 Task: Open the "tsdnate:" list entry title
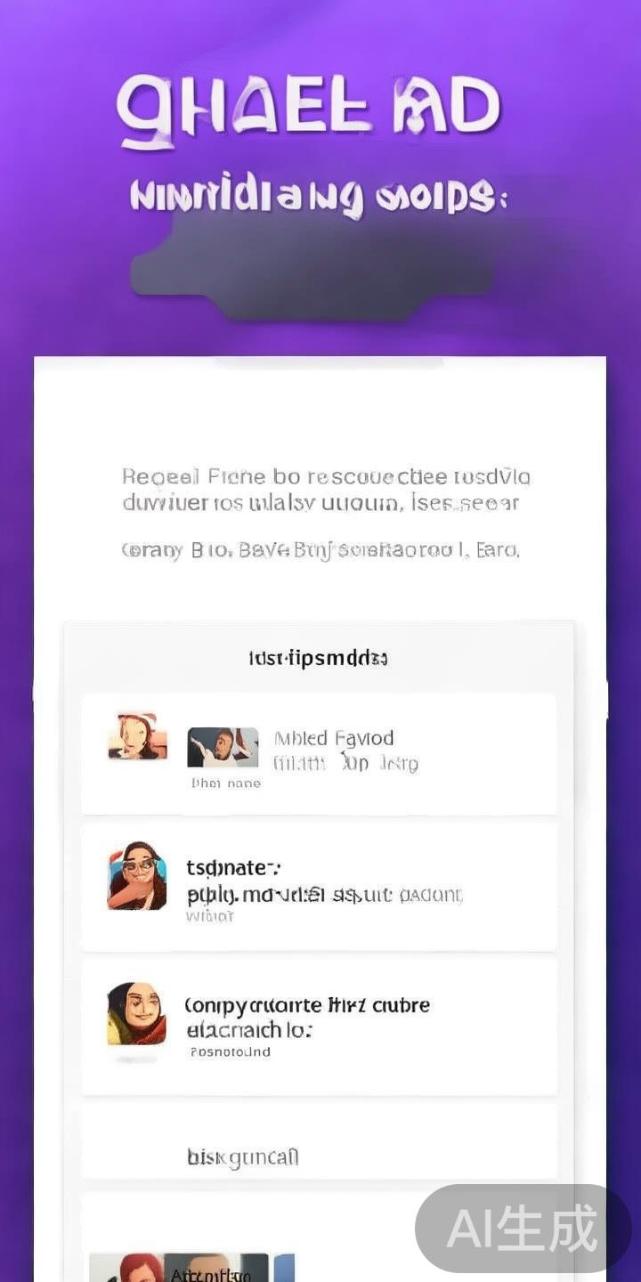(x=233, y=867)
